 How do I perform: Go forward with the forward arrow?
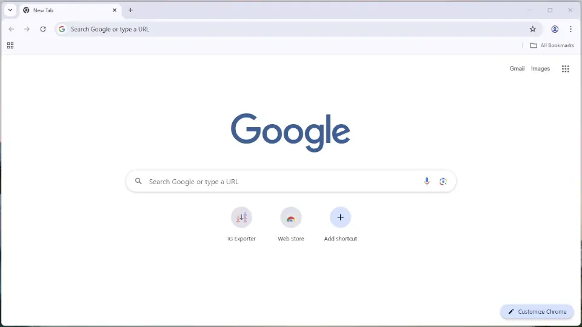27,29
